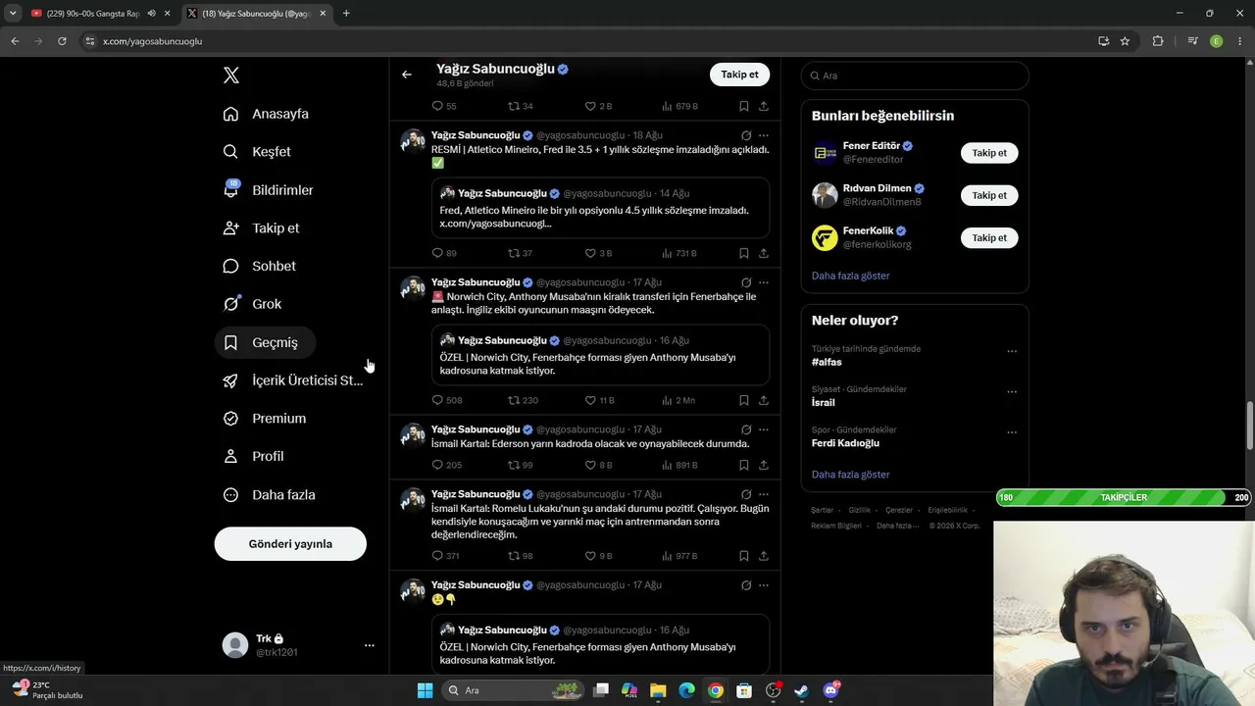Bookmark the Atletico Mineiro Fred tweet
Screen dimensions: 1255x706
[x=743, y=253]
